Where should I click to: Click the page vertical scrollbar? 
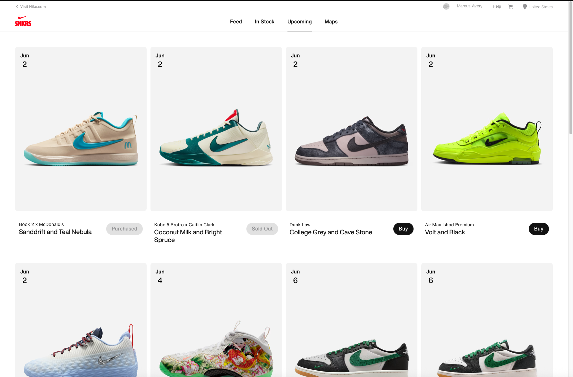(x=570, y=67)
